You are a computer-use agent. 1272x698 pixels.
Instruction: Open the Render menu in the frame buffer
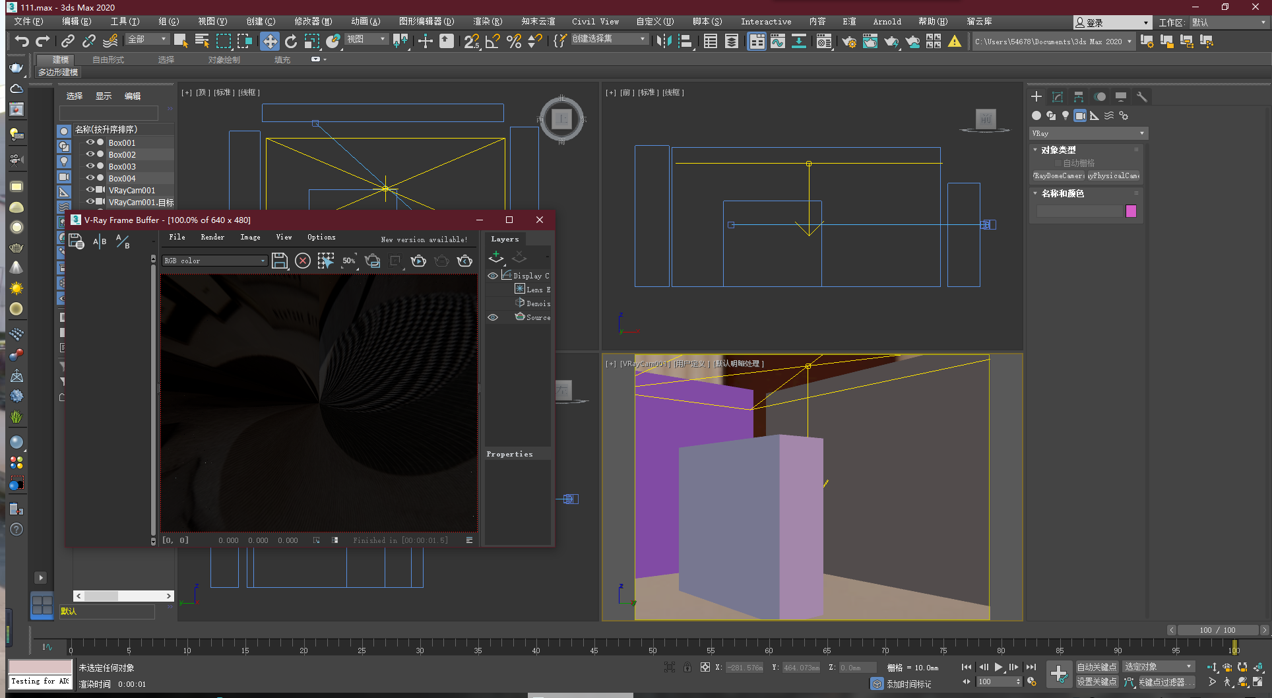point(212,237)
